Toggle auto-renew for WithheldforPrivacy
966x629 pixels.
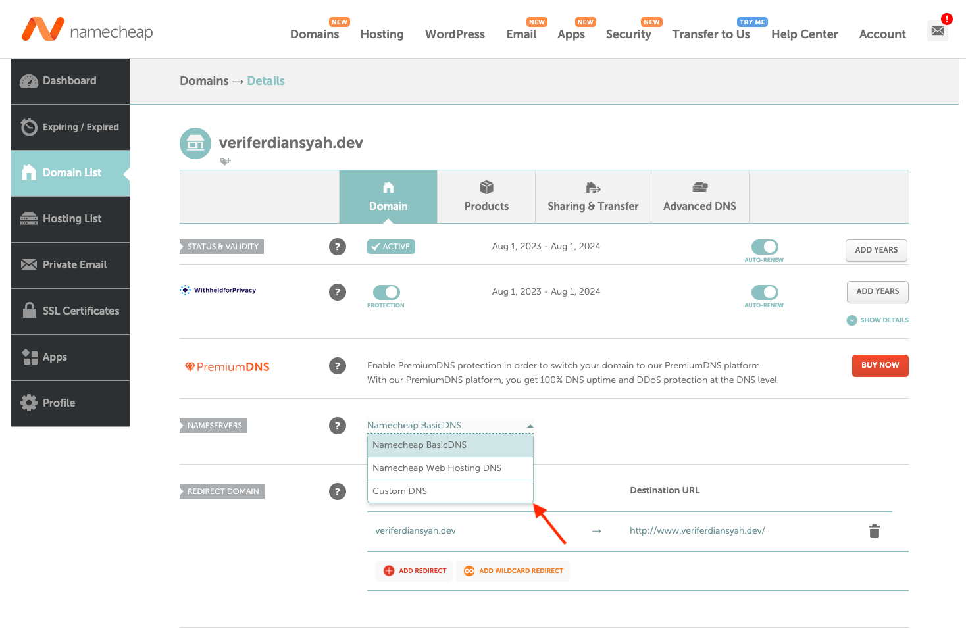click(765, 292)
